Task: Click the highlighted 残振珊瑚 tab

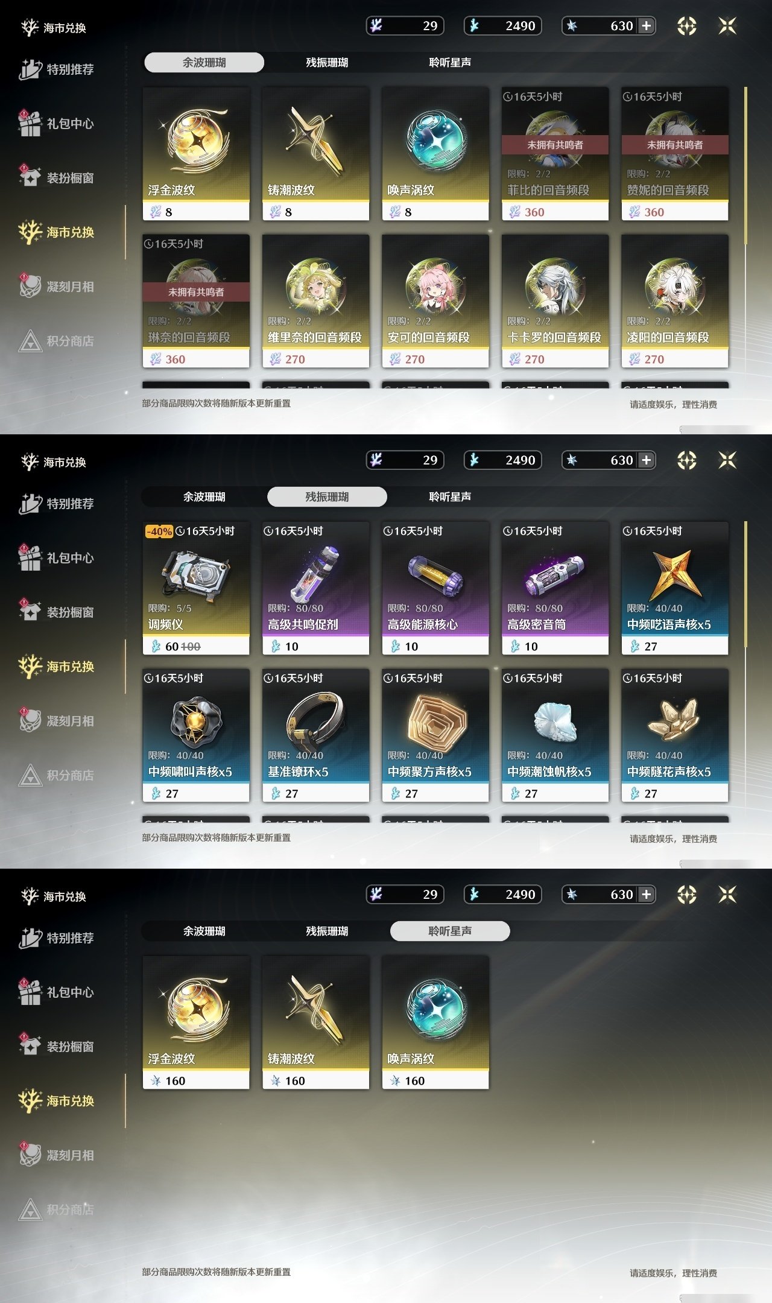Action: pyautogui.click(x=327, y=496)
